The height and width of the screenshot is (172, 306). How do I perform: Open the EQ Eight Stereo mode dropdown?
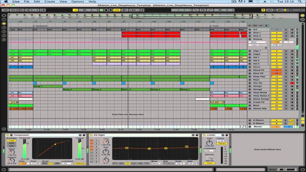pos(157,163)
